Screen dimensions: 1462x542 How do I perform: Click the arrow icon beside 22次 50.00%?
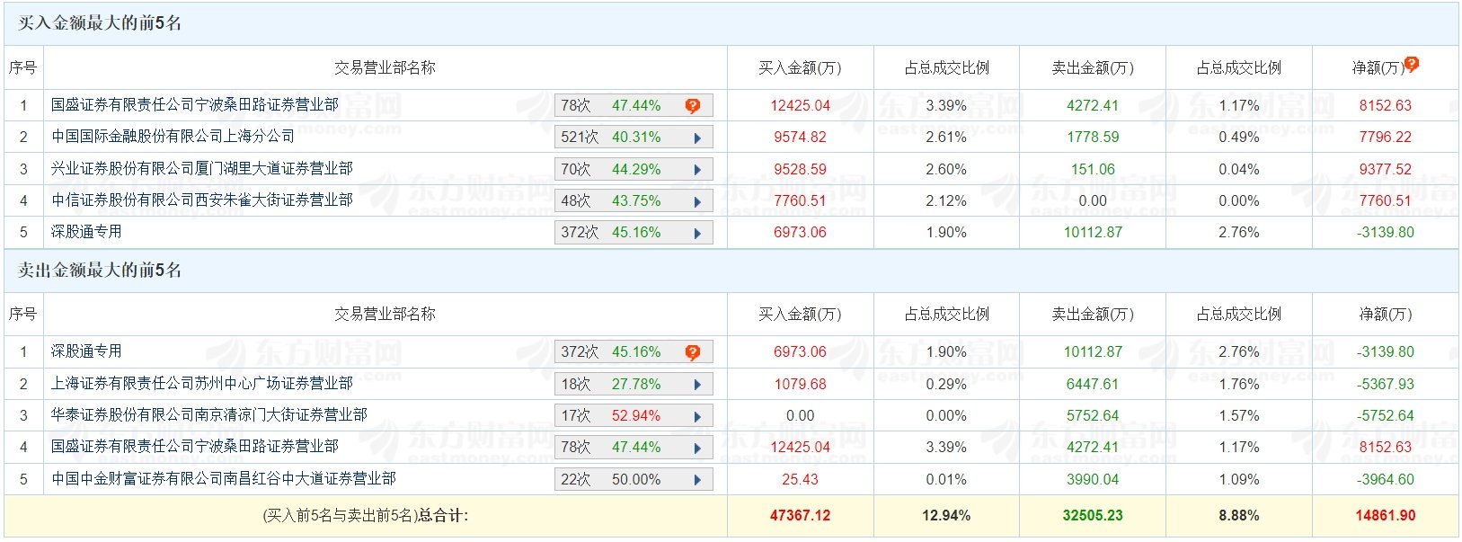click(x=697, y=480)
